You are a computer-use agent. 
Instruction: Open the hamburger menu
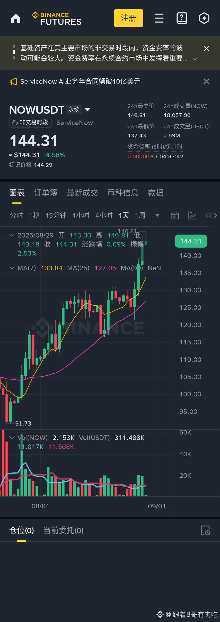tap(159, 18)
